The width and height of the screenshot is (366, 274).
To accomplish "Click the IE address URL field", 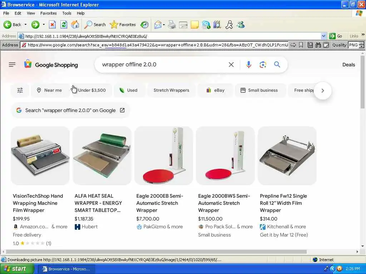I will click(x=172, y=36).
